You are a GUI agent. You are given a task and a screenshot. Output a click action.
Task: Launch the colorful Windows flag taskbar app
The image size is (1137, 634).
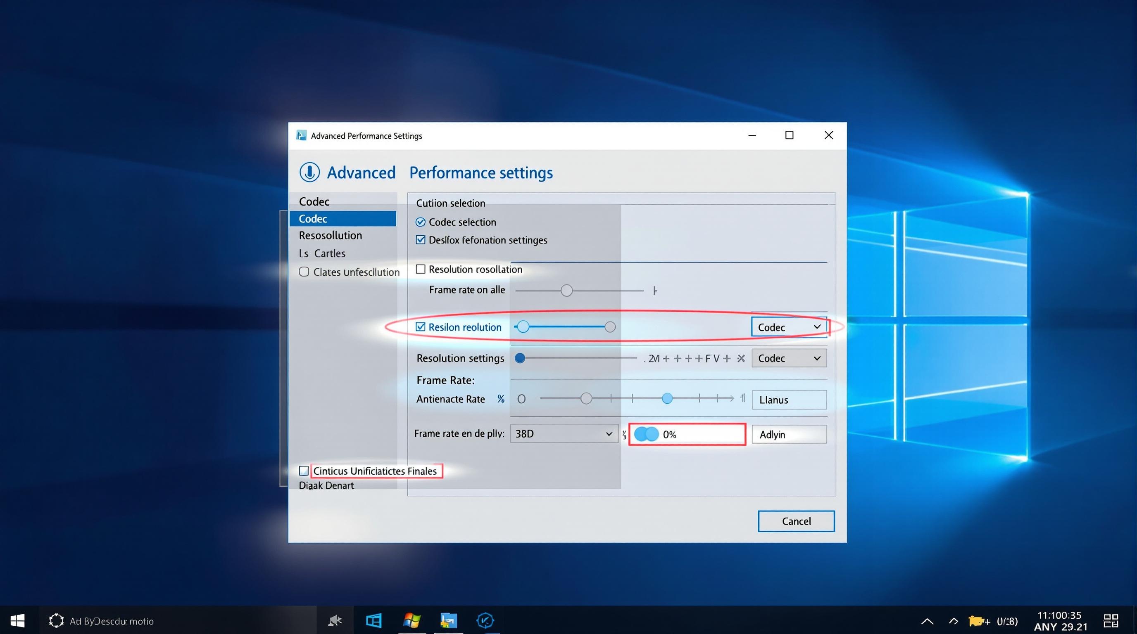tap(412, 620)
